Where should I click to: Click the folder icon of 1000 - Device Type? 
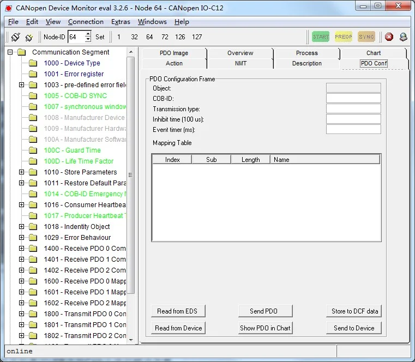tap(33, 63)
